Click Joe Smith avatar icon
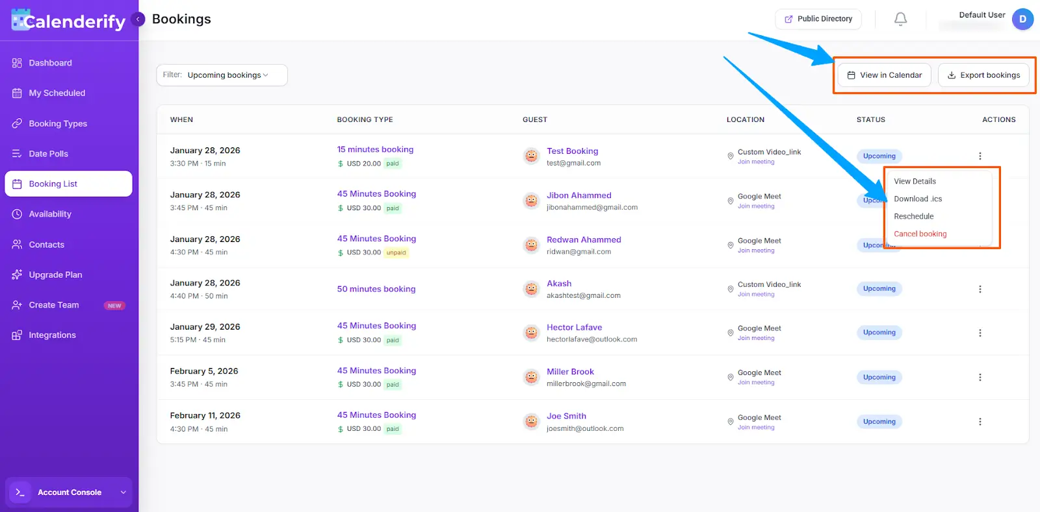 pyautogui.click(x=531, y=422)
